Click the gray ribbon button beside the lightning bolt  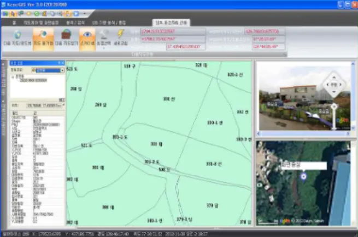(x=104, y=38)
